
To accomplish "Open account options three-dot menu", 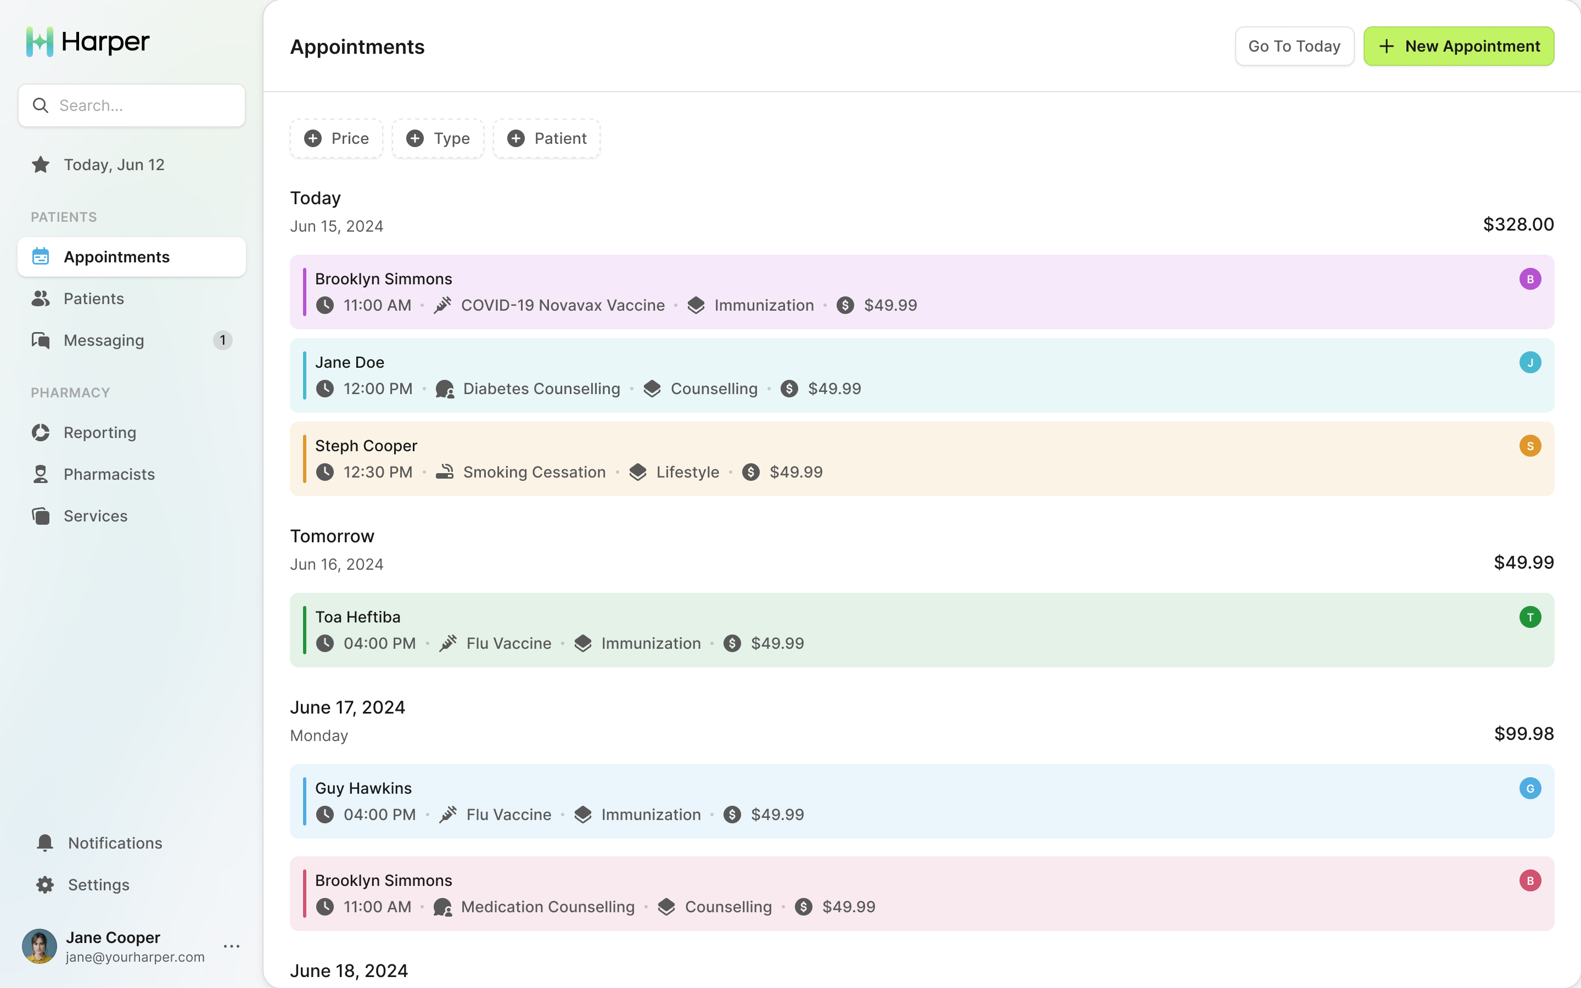I will pyautogui.click(x=232, y=946).
